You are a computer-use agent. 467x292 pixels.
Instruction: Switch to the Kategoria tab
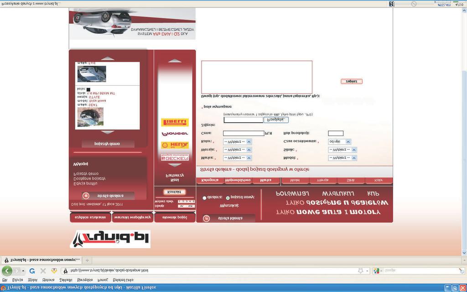[x=210, y=180]
